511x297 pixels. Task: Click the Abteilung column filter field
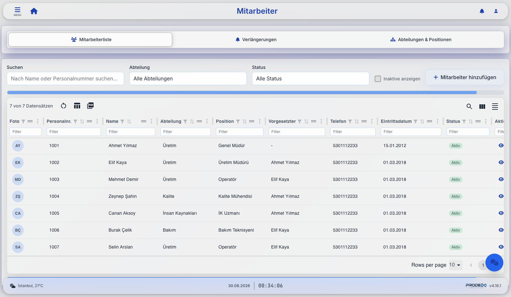coord(186,132)
